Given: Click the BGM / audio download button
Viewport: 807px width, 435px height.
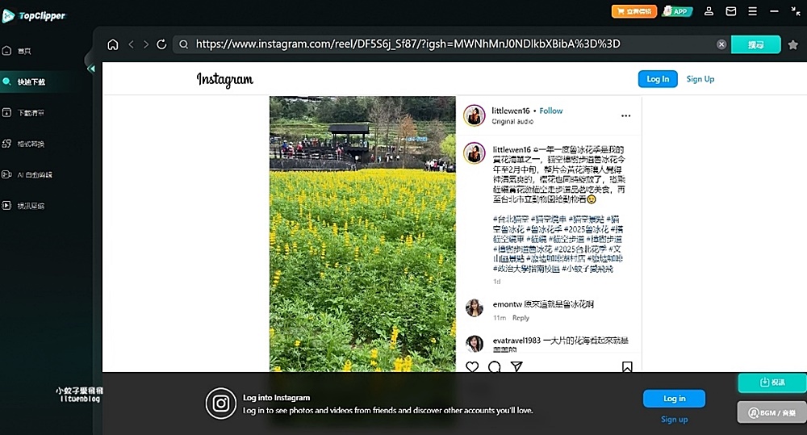Looking at the screenshot, I should point(772,412).
